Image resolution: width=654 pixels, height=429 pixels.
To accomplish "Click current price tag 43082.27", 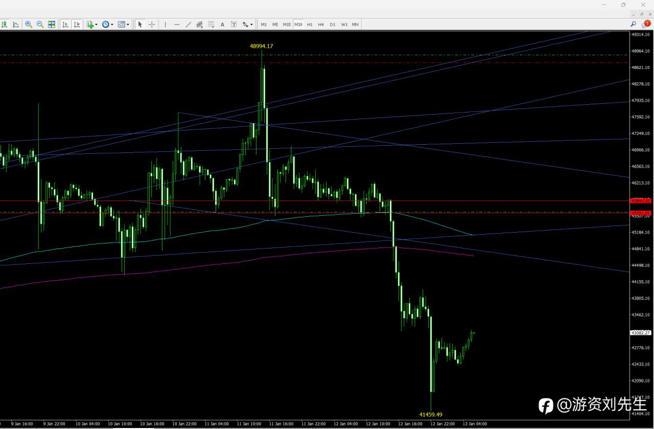I will point(641,332).
